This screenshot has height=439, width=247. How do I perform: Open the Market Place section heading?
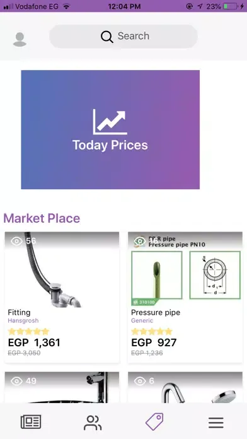pyautogui.click(x=42, y=218)
